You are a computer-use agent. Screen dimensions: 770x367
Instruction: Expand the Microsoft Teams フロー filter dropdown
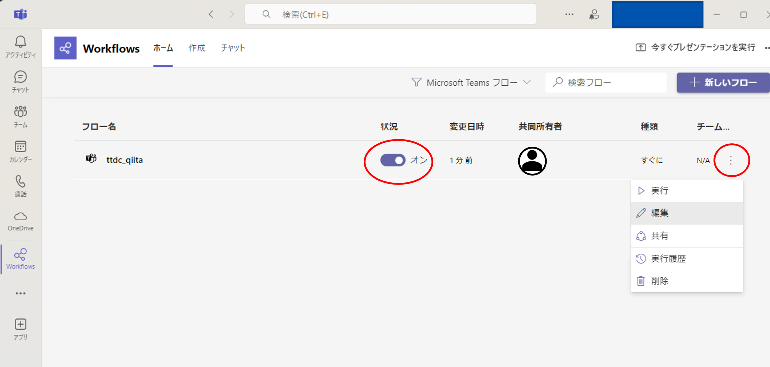point(471,82)
